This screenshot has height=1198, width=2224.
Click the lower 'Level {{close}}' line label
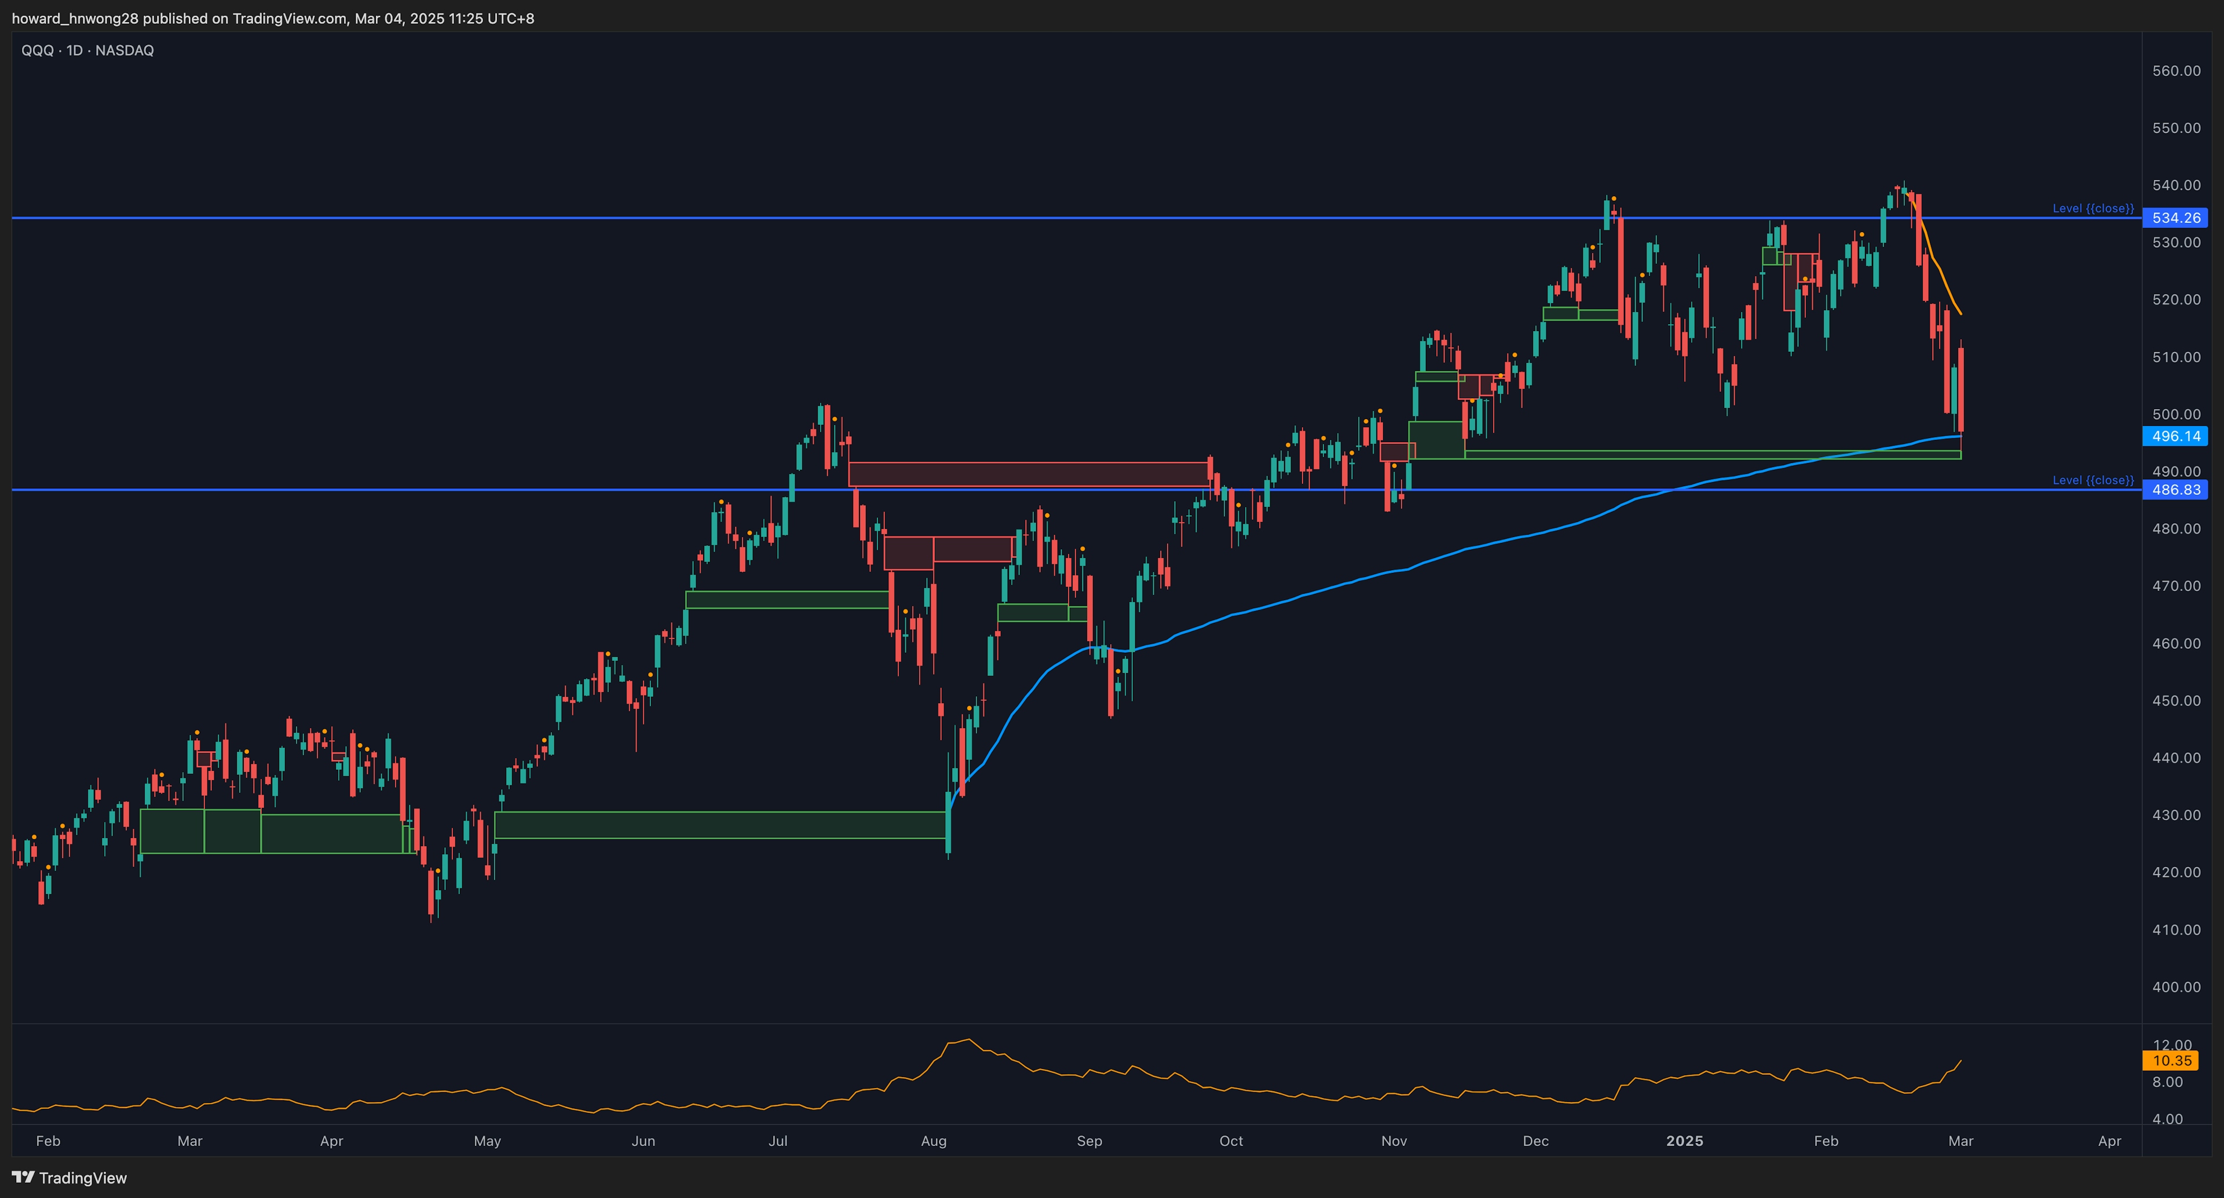coord(2093,480)
